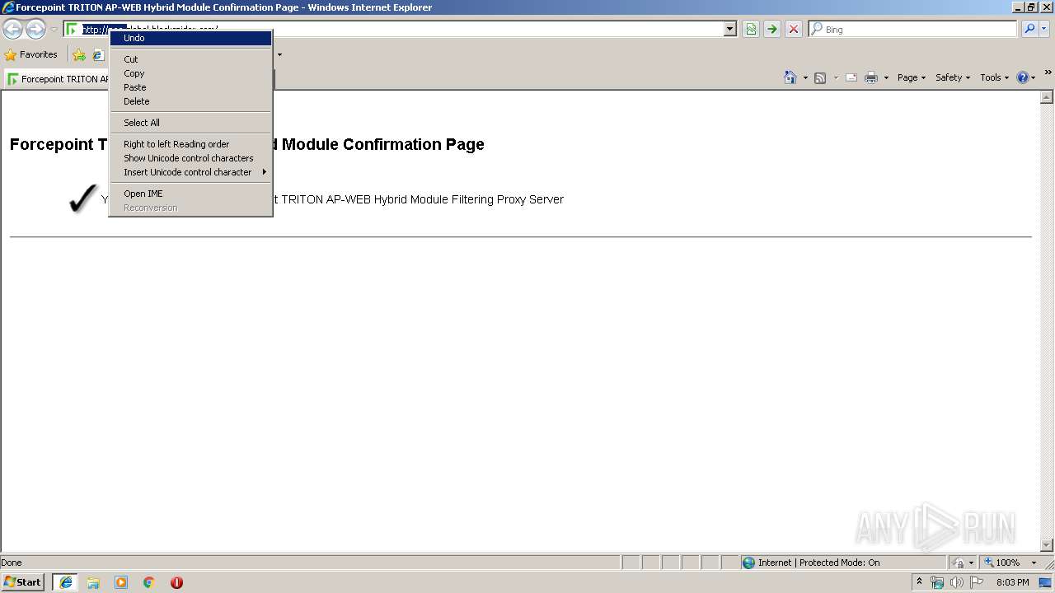Open the Page menu
The width and height of the screenshot is (1055, 593).
(x=912, y=77)
